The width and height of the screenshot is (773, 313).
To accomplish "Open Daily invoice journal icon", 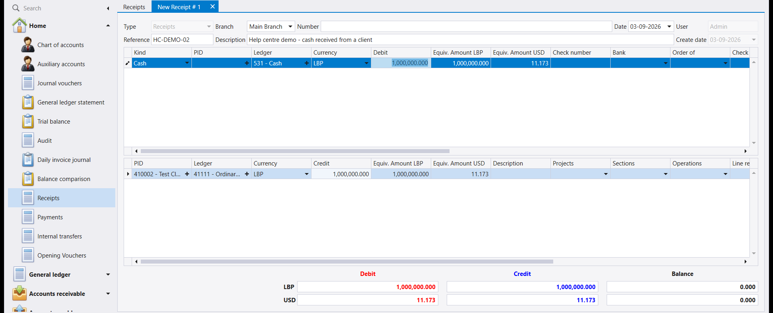I will (28, 159).
